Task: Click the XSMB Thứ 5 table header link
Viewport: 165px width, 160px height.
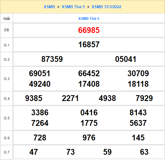Action: click(x=89, y=19)
